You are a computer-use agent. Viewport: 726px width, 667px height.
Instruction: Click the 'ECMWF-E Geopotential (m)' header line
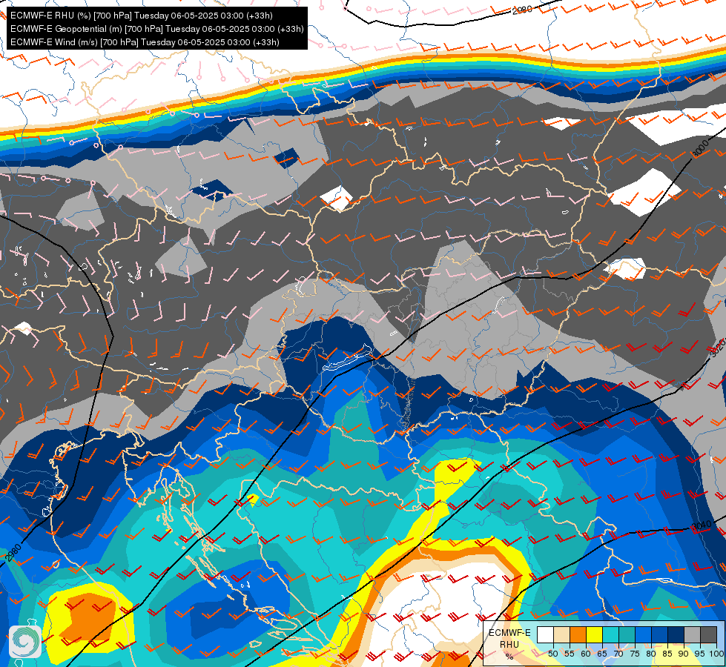click(157, 29)
